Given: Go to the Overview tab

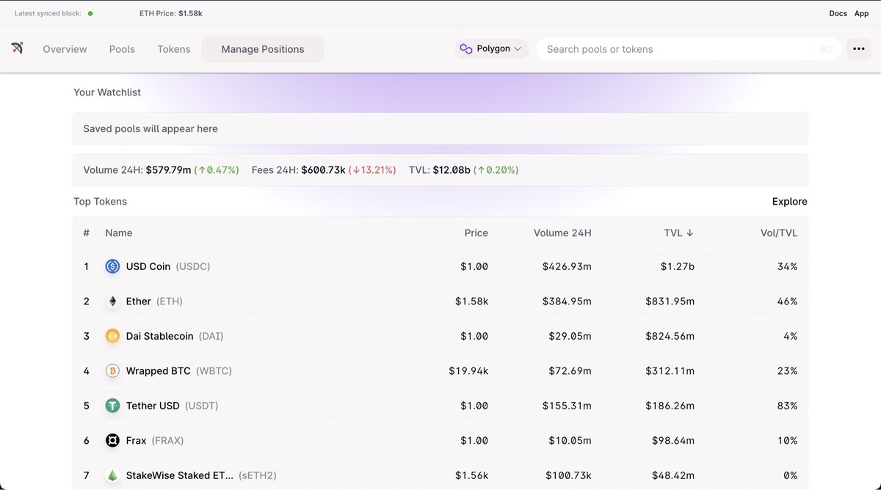Looking at the screenshot, I should pos(65,49).
